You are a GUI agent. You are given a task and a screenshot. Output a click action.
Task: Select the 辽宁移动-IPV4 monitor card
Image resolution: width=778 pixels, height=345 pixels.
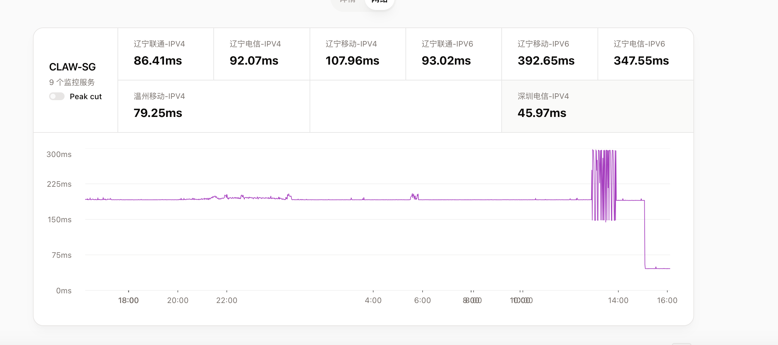pyautogui.click(x=357, y=53)
